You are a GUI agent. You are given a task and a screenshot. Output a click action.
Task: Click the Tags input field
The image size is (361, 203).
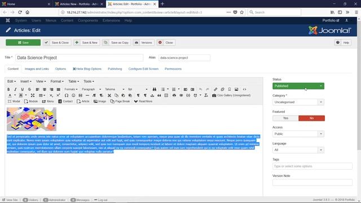[312, 166]
